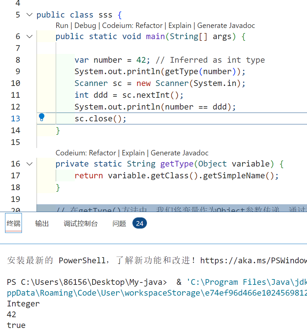307x330 pixels.
Task: Open the 调试控制台 debug console tab
Action: tap(81, 223)
